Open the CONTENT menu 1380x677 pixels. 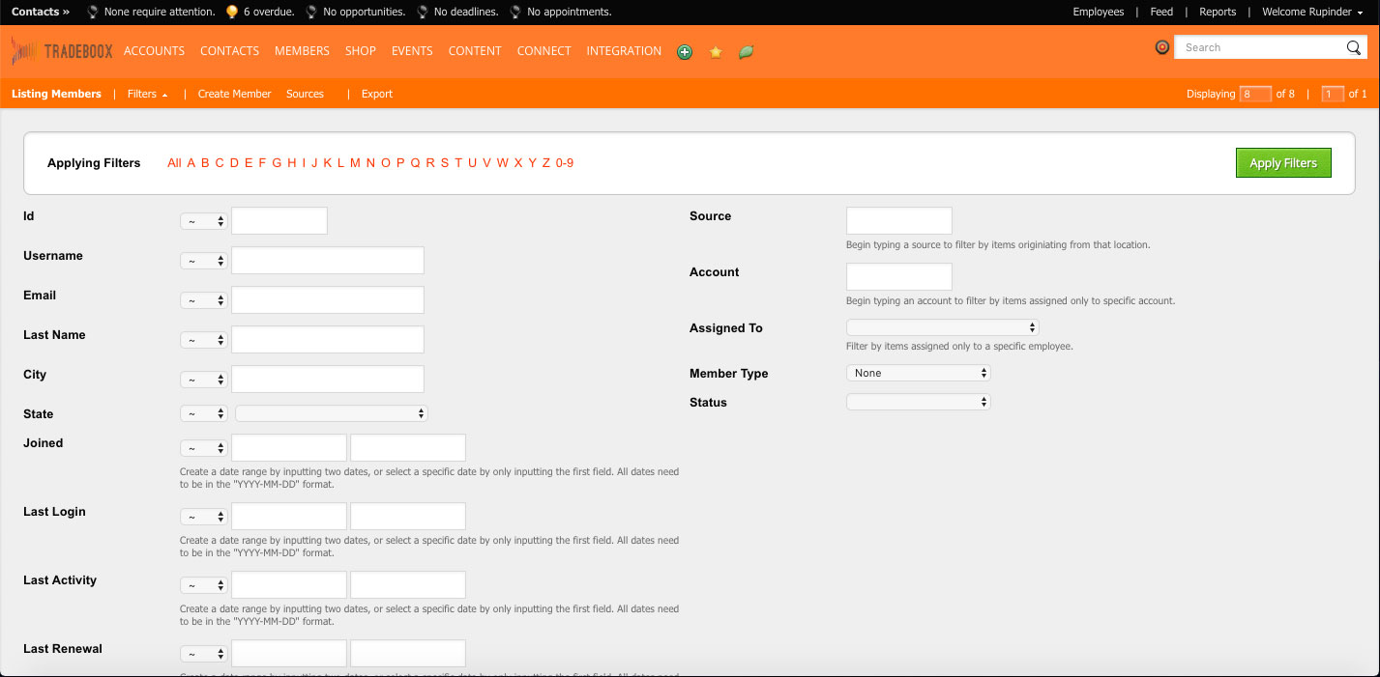point(475,51)
